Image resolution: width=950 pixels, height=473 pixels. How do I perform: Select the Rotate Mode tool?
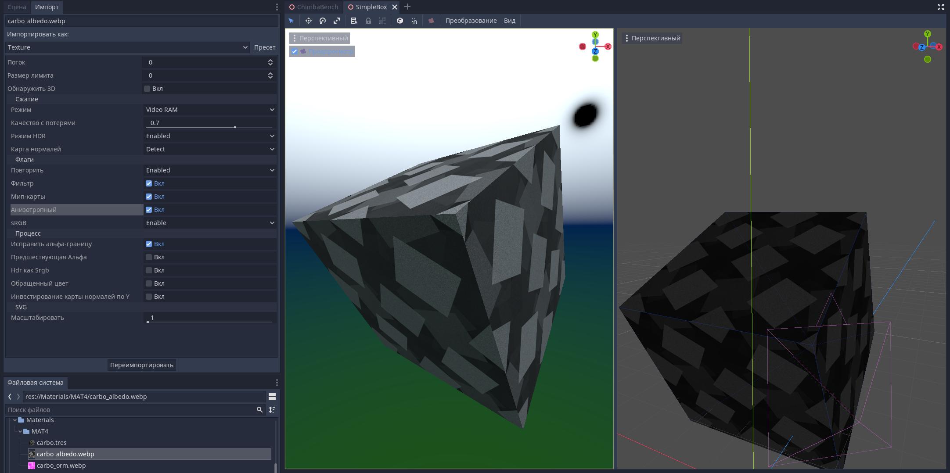click(x=323, y=21)
